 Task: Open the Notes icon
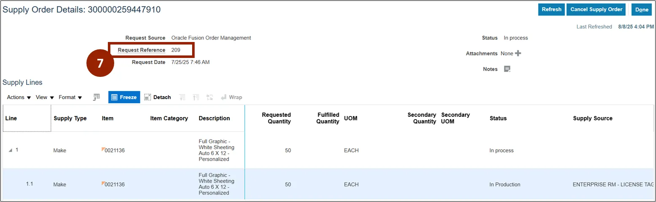507,69
